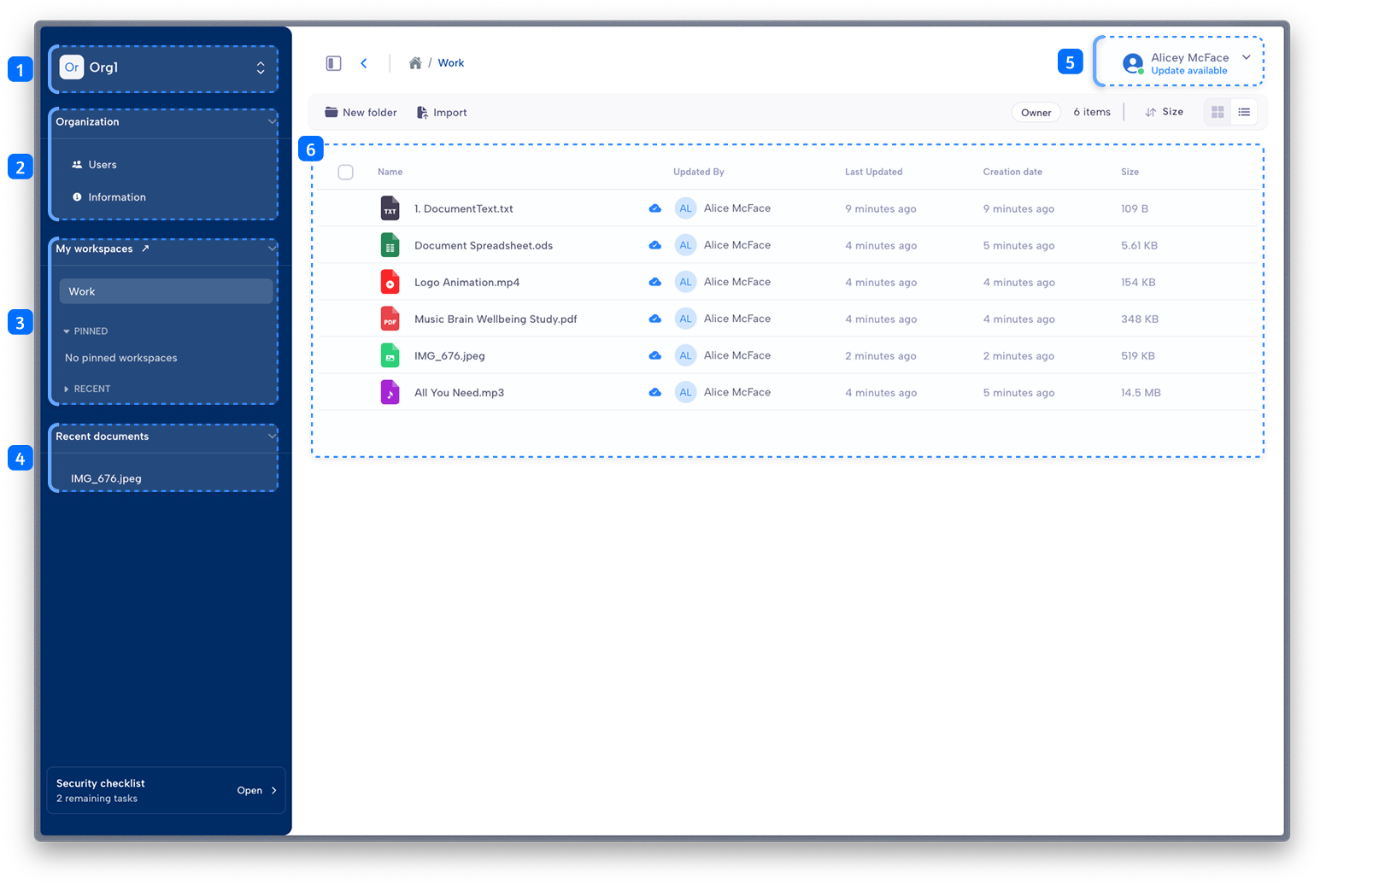Select the Work workspace
The width and height of the screenshot is (1379, 884).
point(166,291)
